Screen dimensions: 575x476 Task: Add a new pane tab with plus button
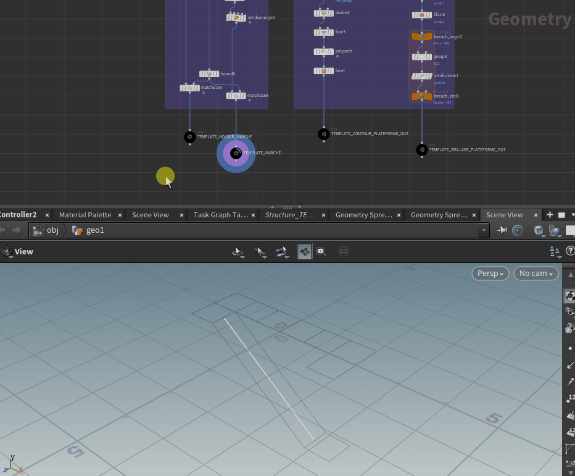(x=550, y=215)
